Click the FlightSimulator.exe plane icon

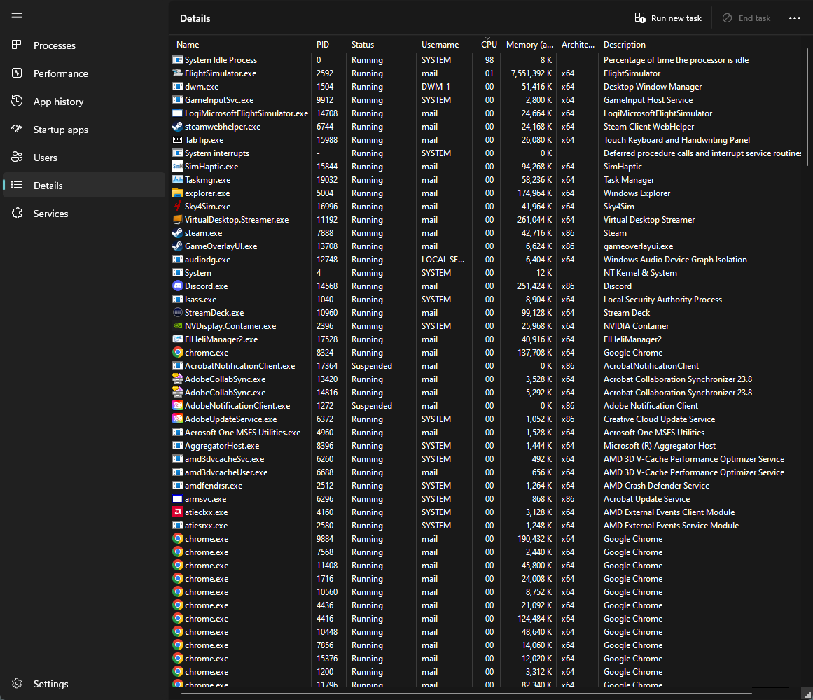pyautogui.click(x=177, y=73)
